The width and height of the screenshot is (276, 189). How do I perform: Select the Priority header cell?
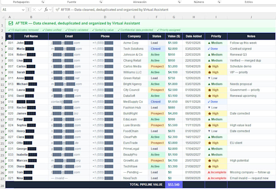tap(216, 36)
